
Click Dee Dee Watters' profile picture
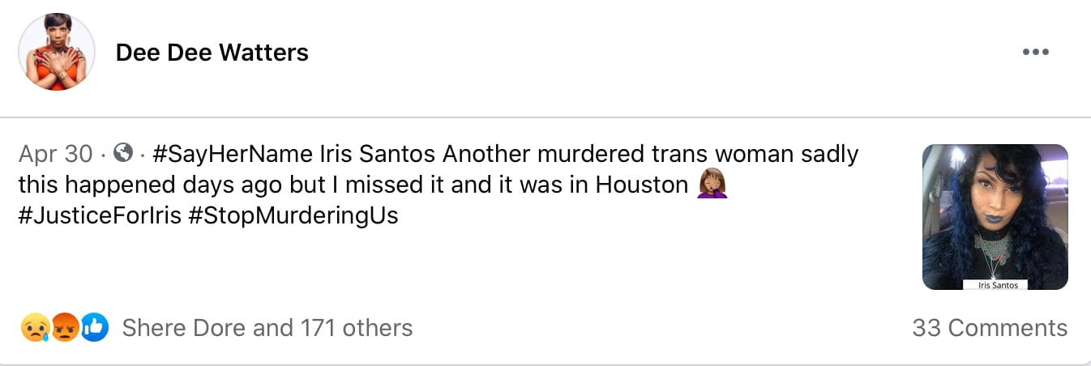pyautogui.click(x=57, y=52)
